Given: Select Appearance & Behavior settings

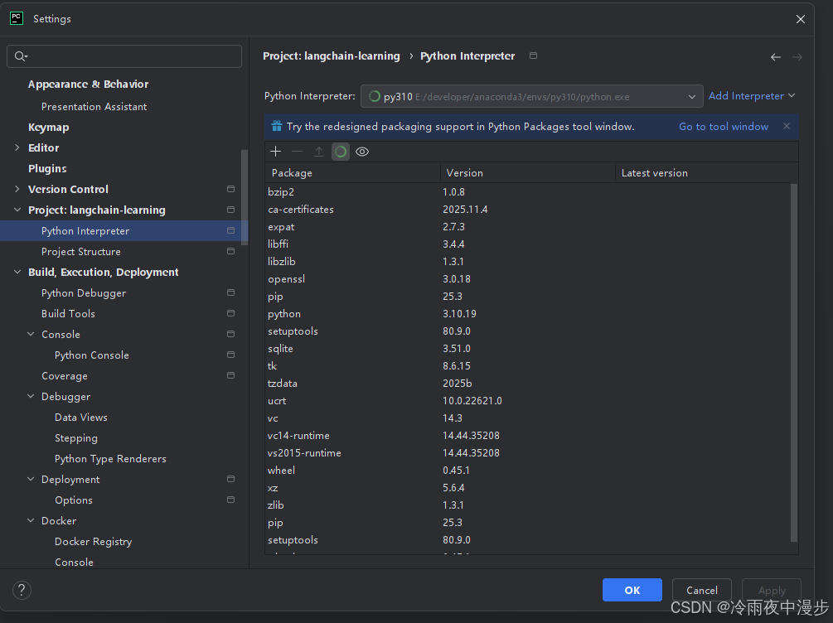Looking at the screenshot, I should click(x=88, y=85).
